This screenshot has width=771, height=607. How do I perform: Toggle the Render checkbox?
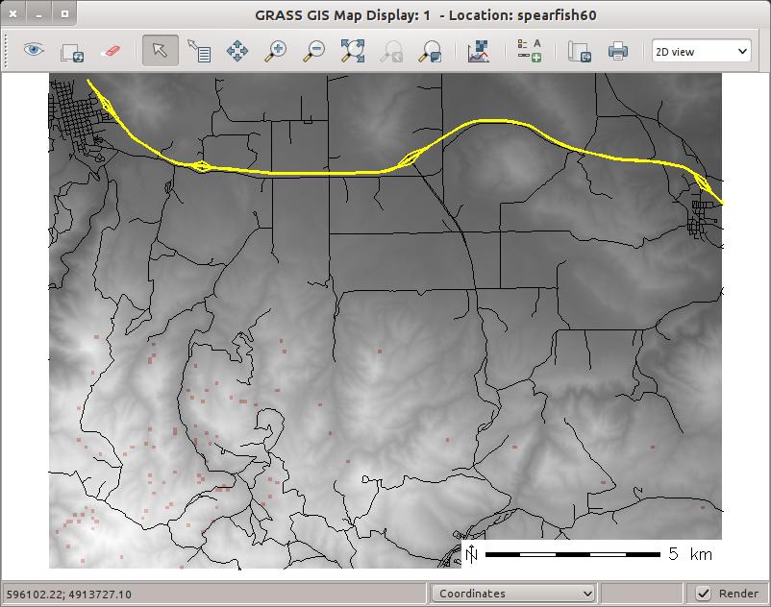pos(704,594)
